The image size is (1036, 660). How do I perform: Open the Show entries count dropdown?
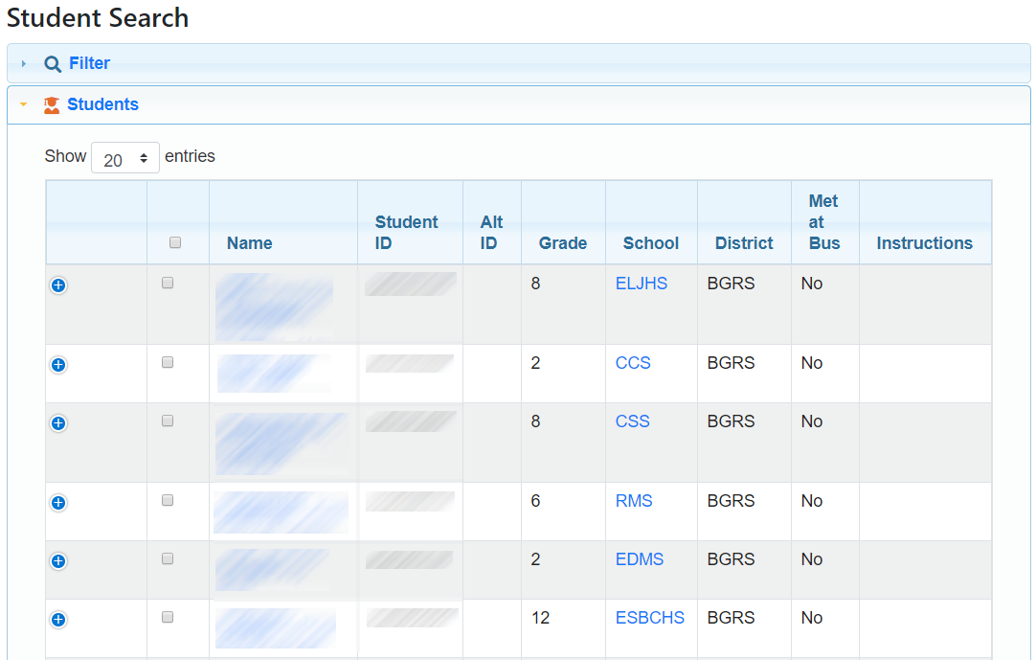125,158
